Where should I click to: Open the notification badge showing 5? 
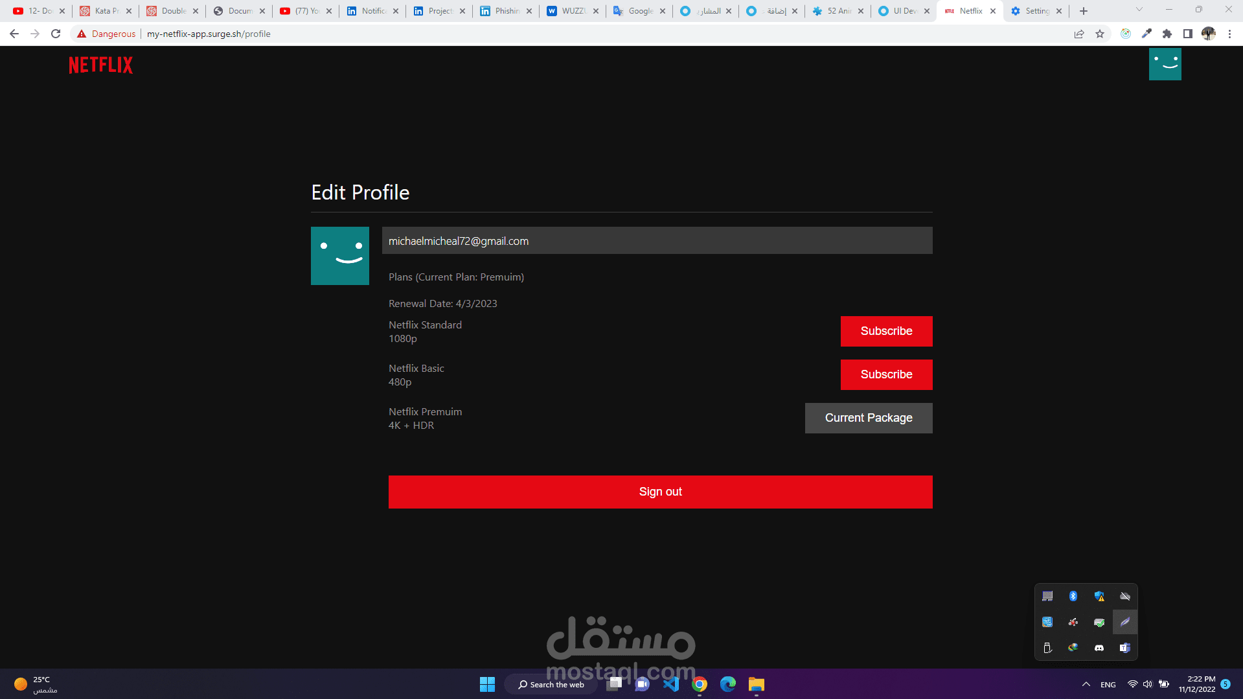click(1226, 684)
